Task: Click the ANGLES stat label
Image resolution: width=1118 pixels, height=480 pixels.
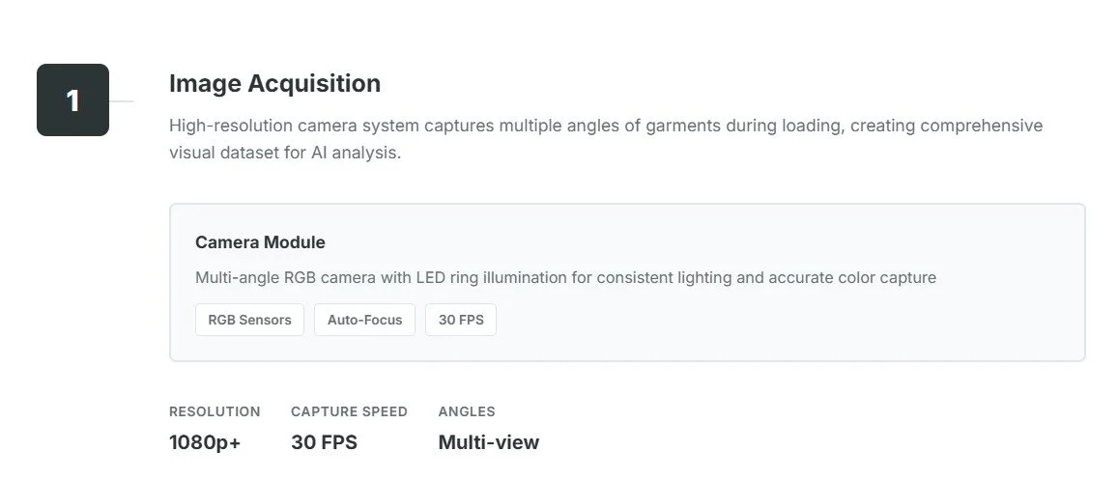Action: click(x=467, y=411)
